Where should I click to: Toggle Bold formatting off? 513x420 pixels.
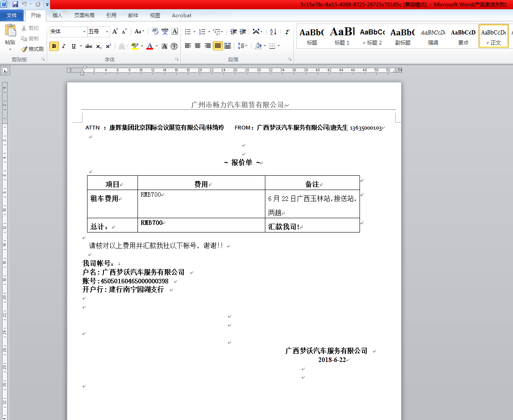pyautogui.click(x=54, y=46)
